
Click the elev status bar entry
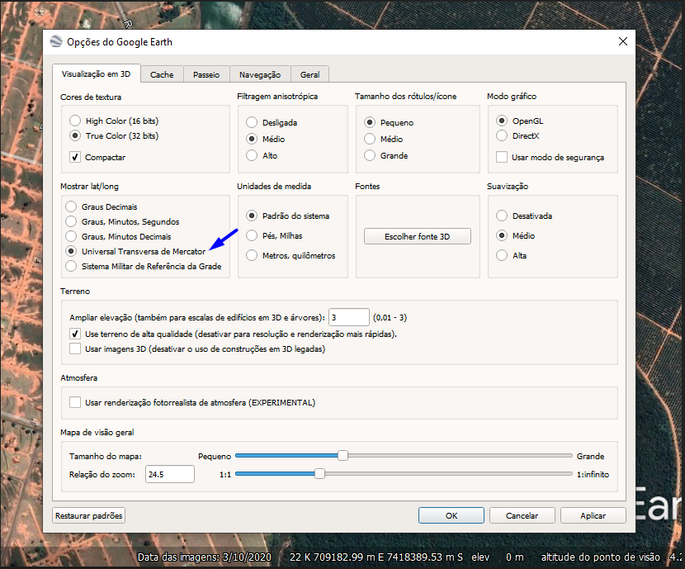(480, 557)
